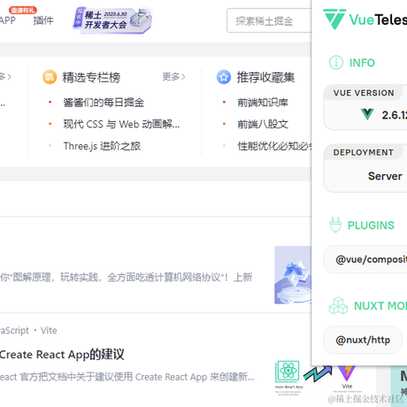Click the 探索稀土掘金 search field

tap(269, 20)
